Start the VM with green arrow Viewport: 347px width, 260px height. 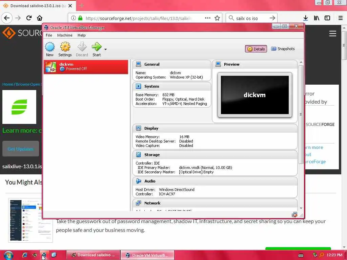pyautogui.click(x=97, y=49)
